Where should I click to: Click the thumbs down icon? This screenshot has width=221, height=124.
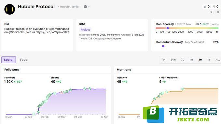point(214,7)
